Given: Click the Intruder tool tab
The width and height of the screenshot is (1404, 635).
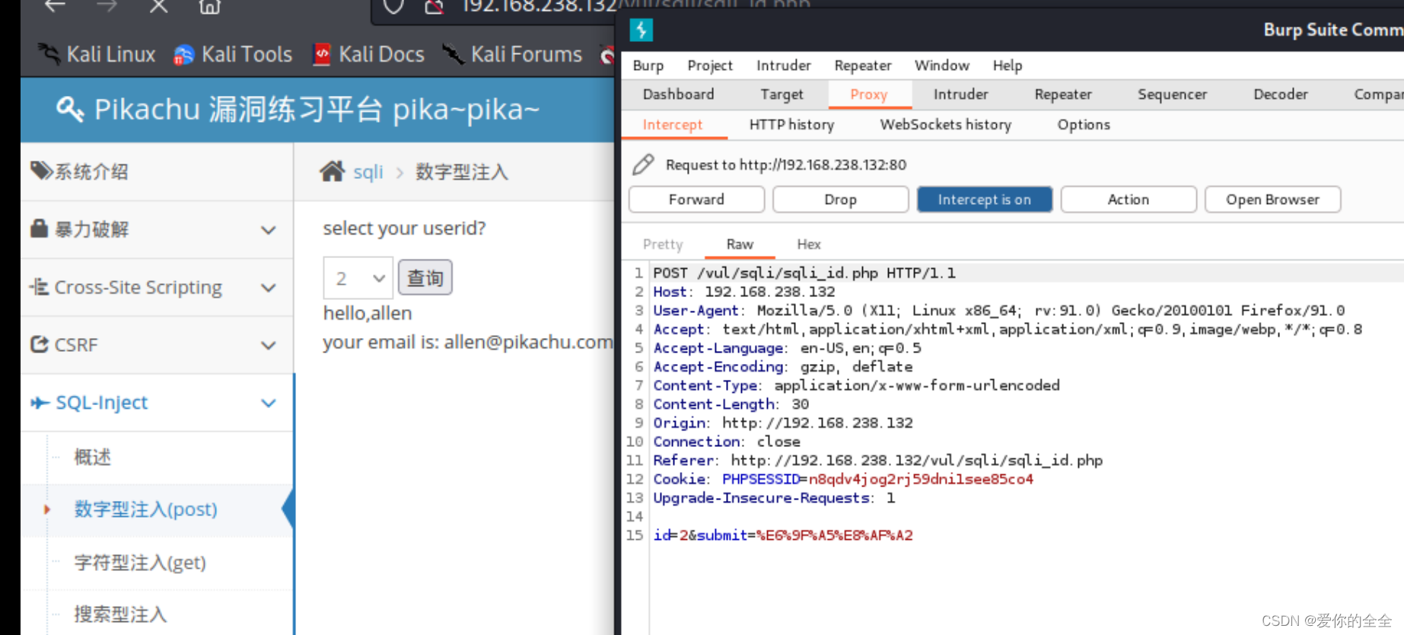Looking at the screenshot, I should [960, 94].
